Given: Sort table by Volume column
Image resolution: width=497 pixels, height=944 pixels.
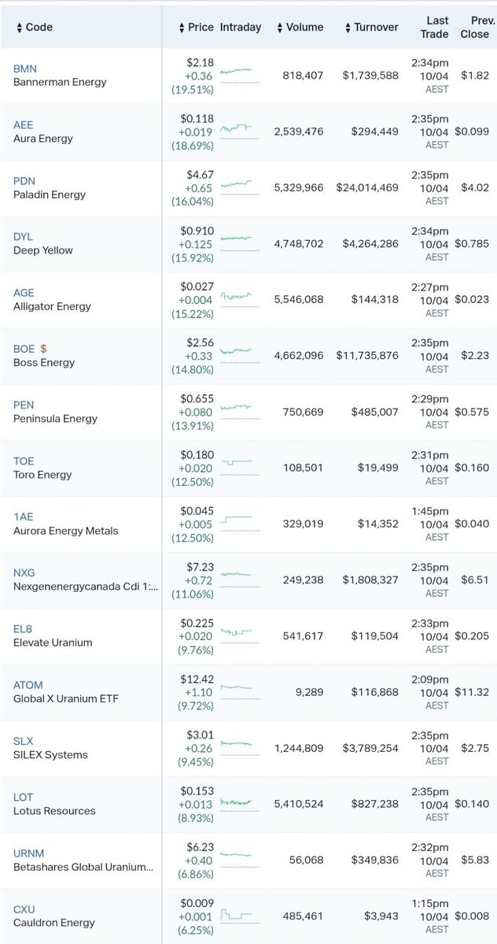Looking at the screenshot, I should click(x=300, y=27).
